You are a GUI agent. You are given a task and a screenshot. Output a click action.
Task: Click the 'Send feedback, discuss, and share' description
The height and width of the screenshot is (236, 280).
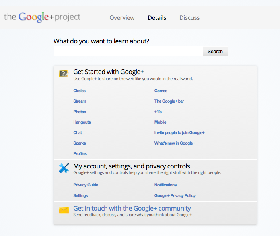point(132,215)
